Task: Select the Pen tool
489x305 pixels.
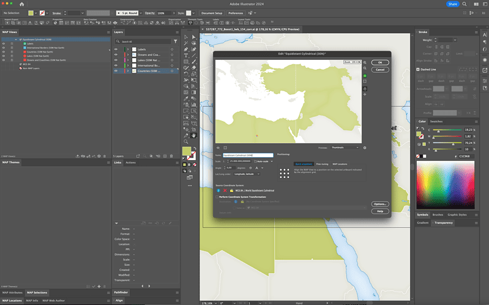Action: [186, 50]
